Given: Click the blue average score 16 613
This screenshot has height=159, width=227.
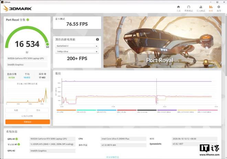Looking at the screenshot, I should 27,77.
